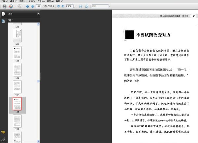Click the create PDF / collaborate icon
The height and width of the screenshot is (143, 198).
coord(11,6)
